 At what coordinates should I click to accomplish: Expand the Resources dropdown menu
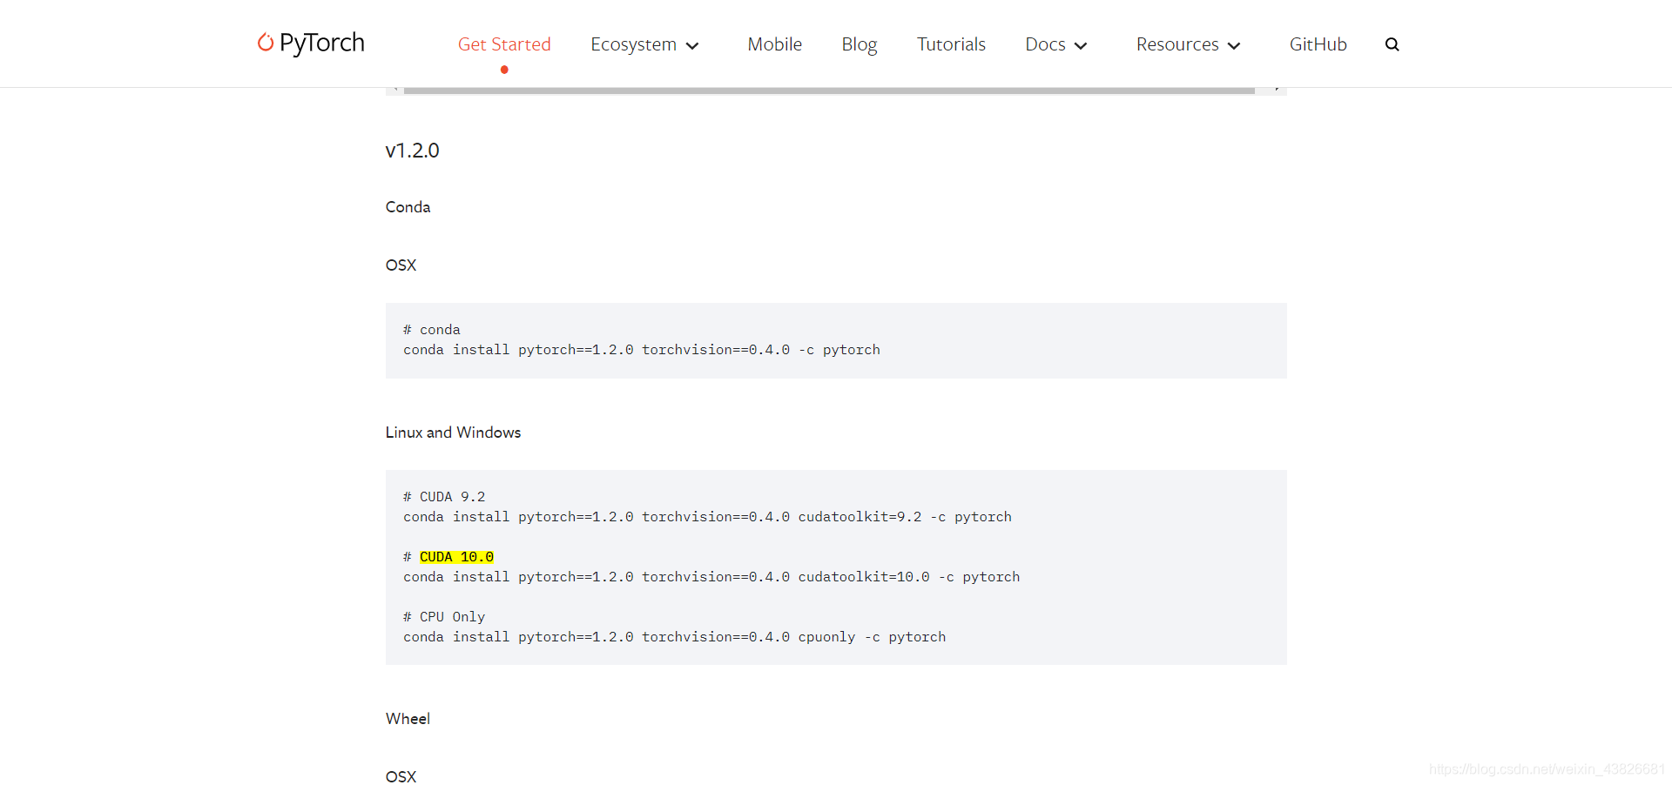pos(1188,44)
